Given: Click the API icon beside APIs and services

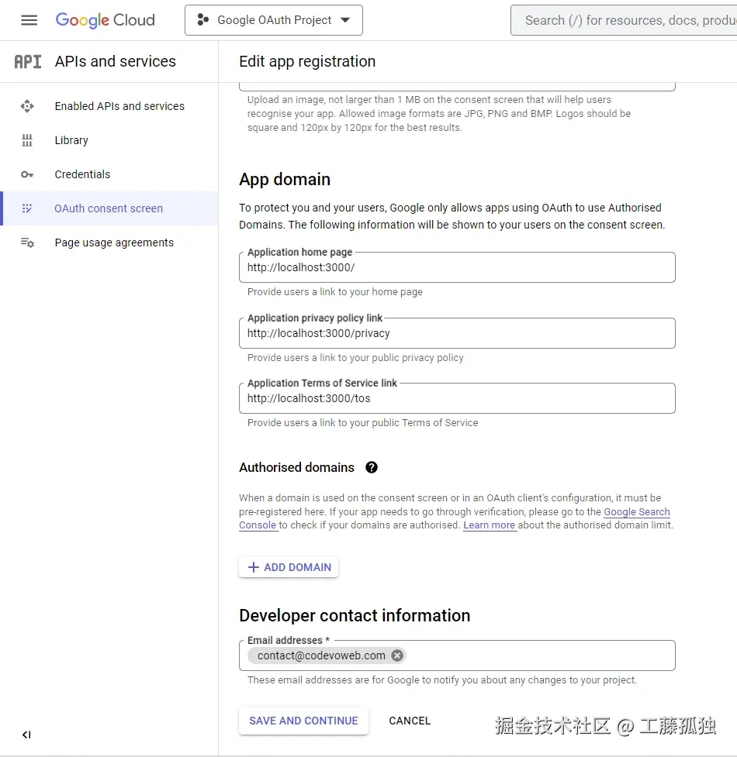Looking at the screenshot, I should pyautogui.click(x=28, y=62).
